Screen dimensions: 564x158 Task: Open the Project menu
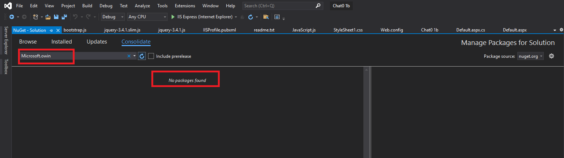tap(68, 6)
